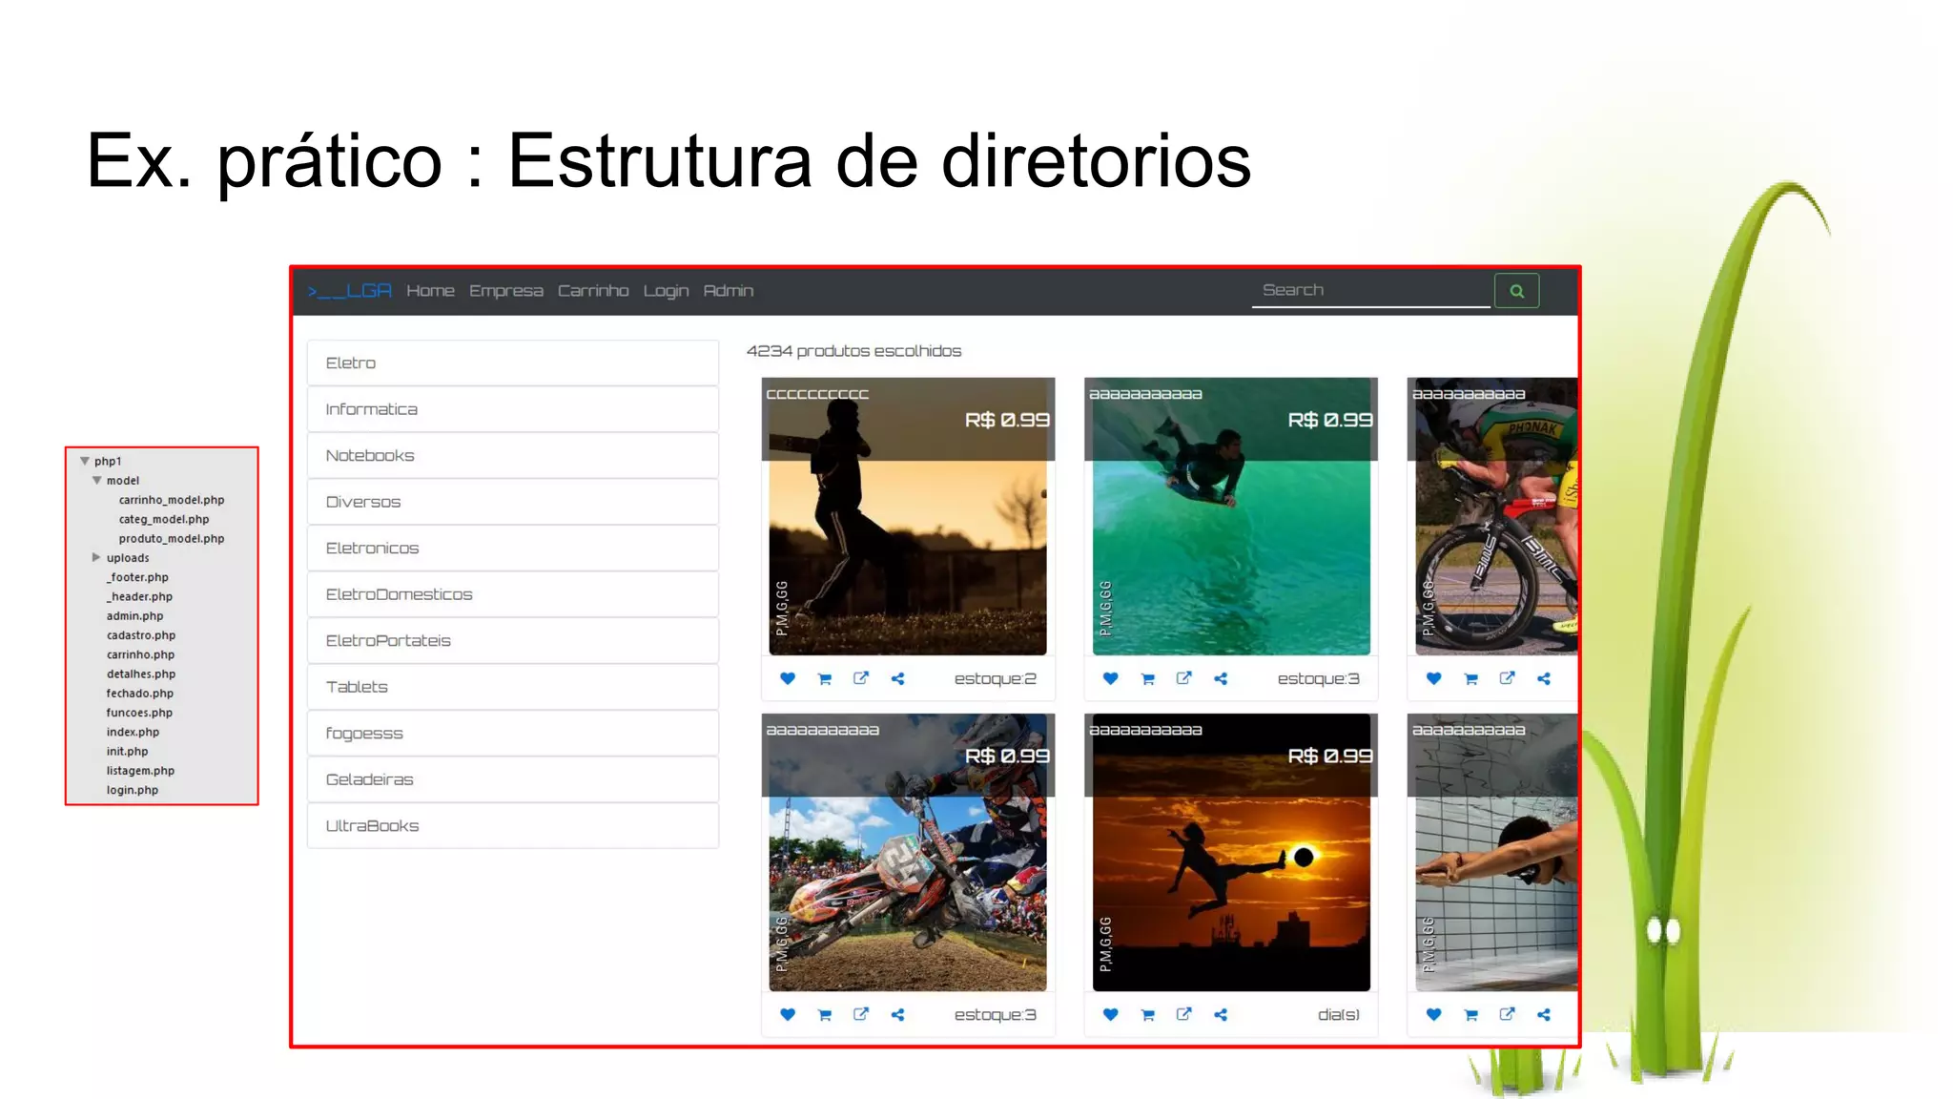Favorite the swimmer product with heart icon
1953x1099 pixels.
click(1434, 1014)
